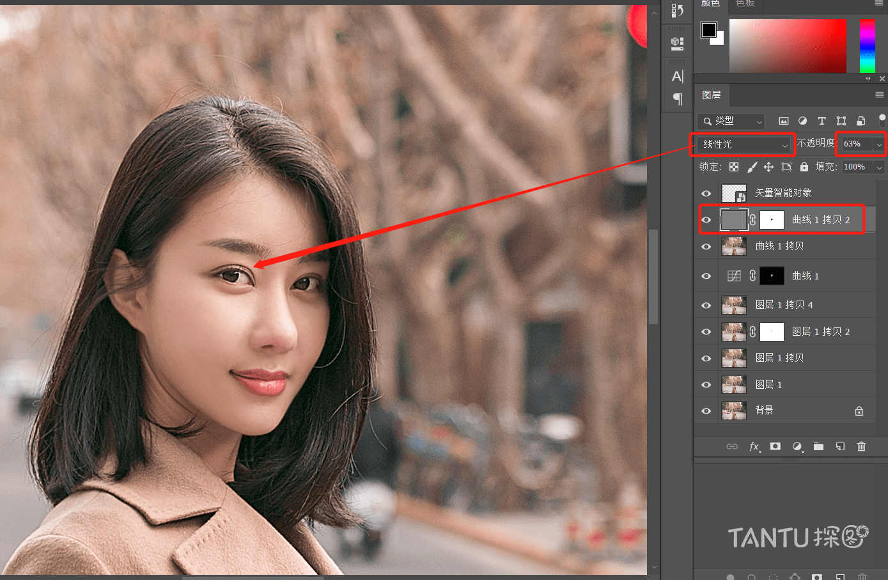Switch to the 色板 tab

click(745, 4)
